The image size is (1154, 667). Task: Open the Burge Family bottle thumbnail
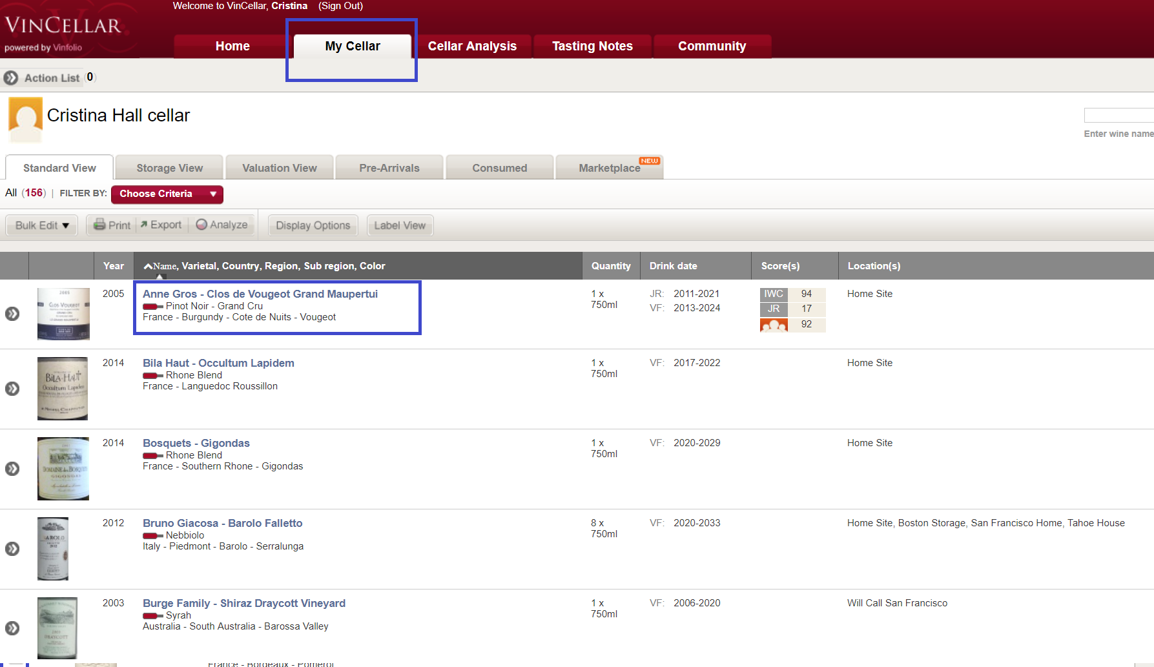point(57,628)
